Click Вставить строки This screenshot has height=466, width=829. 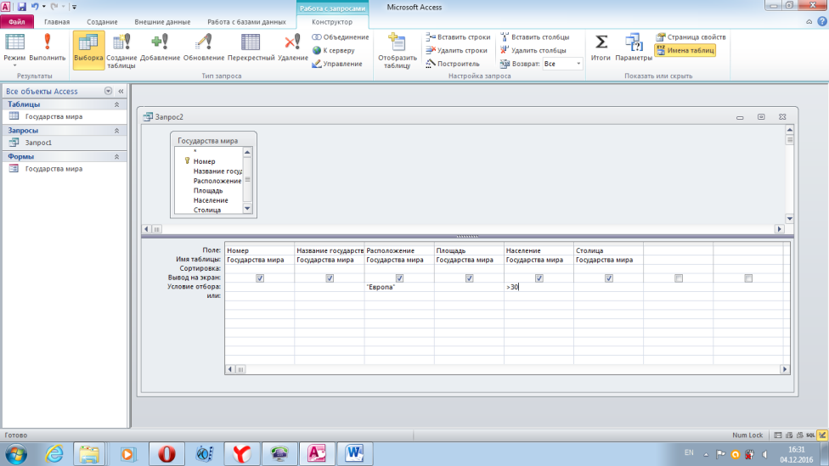[458, 37]
